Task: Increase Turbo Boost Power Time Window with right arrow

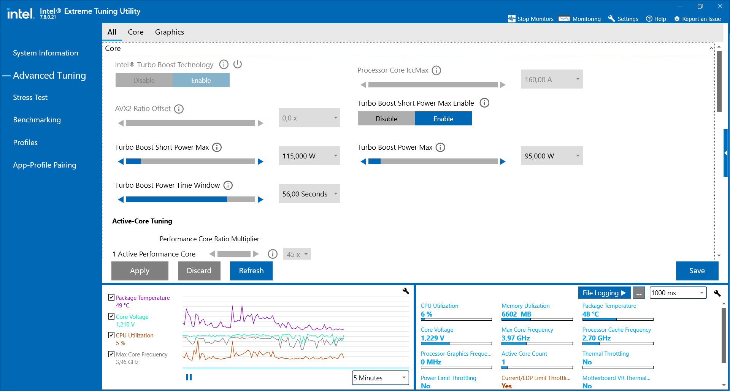Action: pos(260,199)
